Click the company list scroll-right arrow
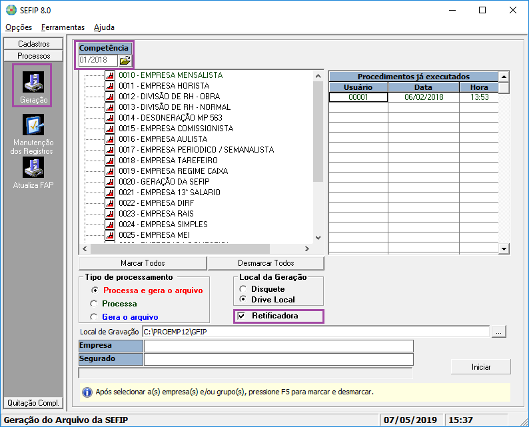The width and height of the screenshot is (529, 427). point(306,249)
